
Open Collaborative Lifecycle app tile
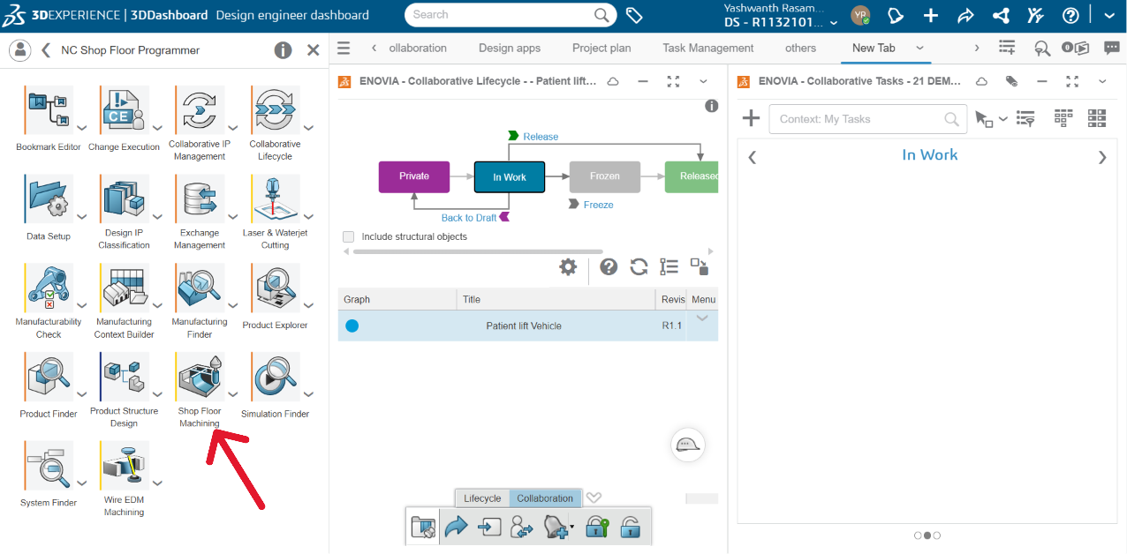coord(276,110)
